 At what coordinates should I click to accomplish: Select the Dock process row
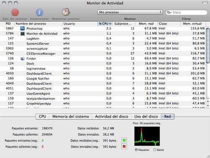coord(103,64)
